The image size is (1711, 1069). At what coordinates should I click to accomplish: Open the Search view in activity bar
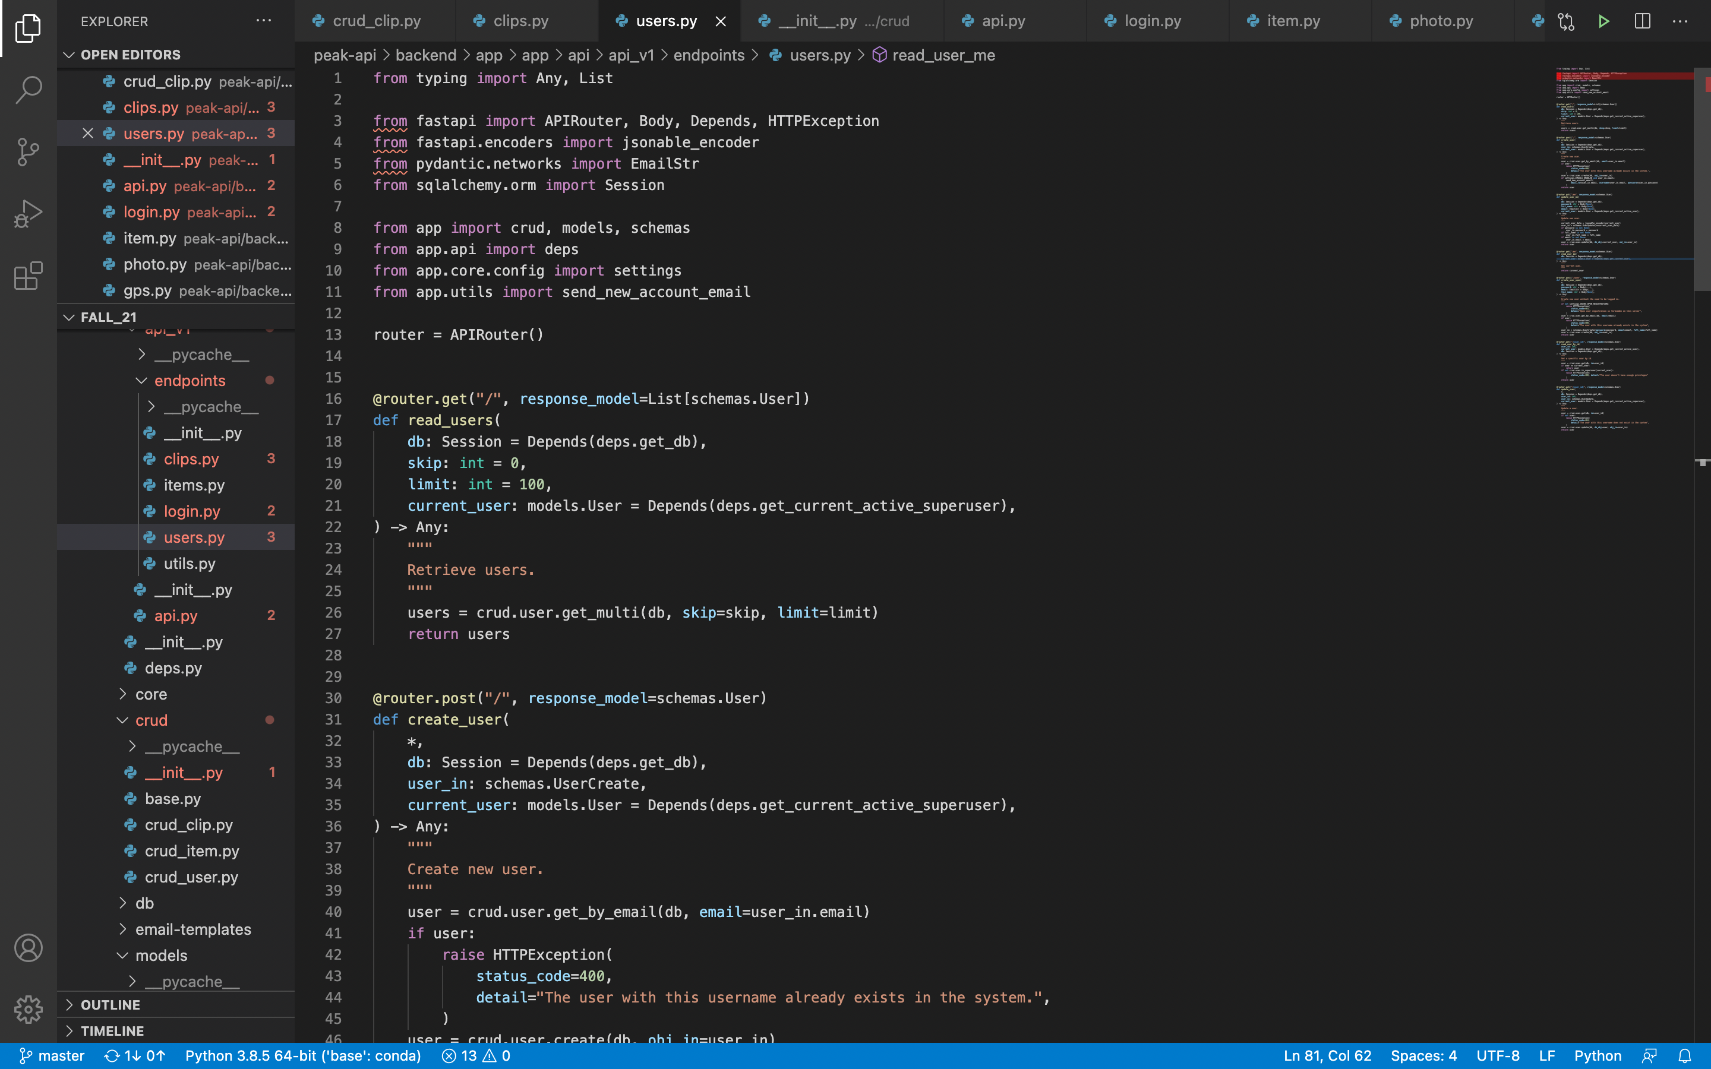(29, 90)
